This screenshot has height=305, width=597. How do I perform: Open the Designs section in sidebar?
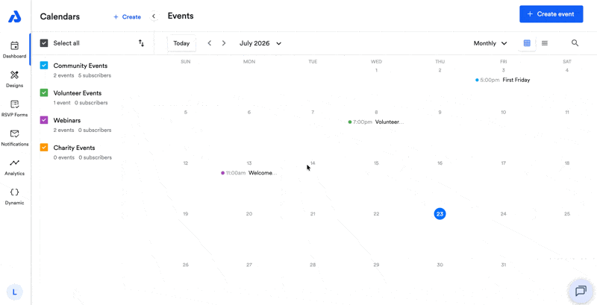14,79
